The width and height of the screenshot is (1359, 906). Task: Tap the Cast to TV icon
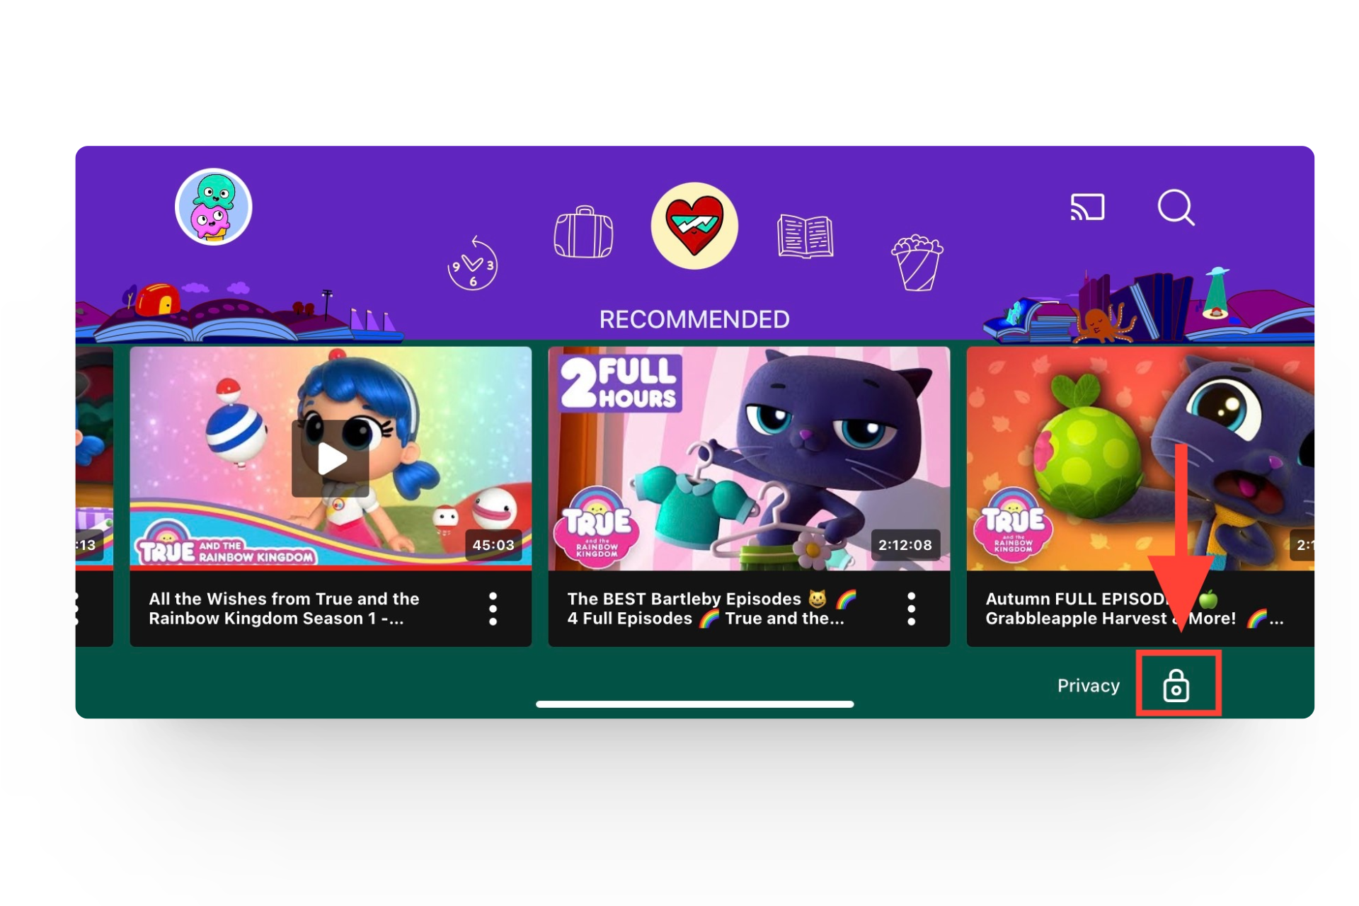coord(1086,207)
